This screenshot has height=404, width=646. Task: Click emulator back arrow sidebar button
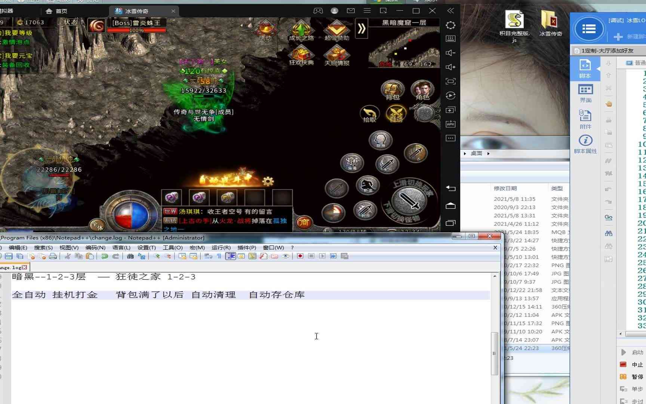[450, 189]
